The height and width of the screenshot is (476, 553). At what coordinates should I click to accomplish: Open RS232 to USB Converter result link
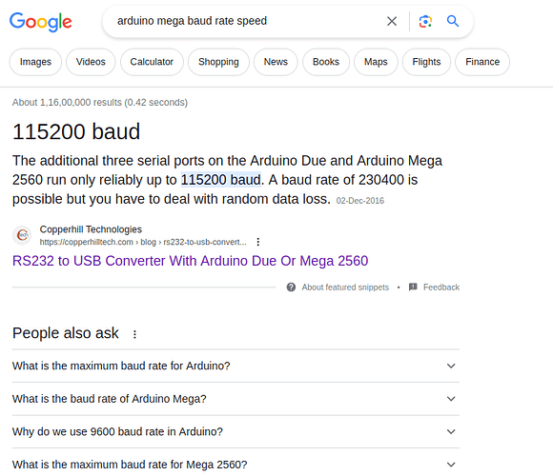pos(190,261)
